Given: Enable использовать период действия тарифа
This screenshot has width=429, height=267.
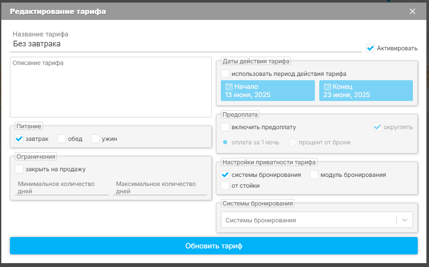Looking at the screenshot, I should 225,74.
